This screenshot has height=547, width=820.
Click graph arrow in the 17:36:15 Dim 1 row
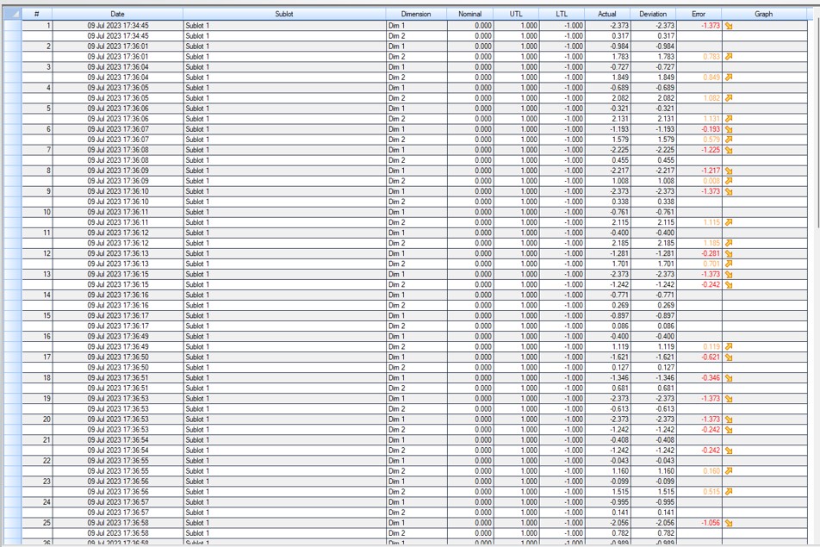pyautogui.click(x=729, y=274)
